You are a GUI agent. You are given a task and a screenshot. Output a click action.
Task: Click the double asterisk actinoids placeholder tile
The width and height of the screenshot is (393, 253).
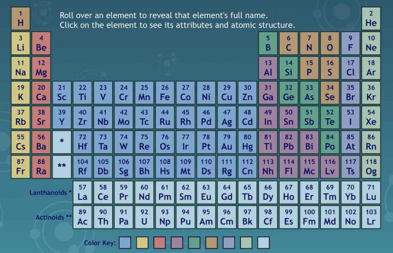pyautogui.click(x=62, y=167)
